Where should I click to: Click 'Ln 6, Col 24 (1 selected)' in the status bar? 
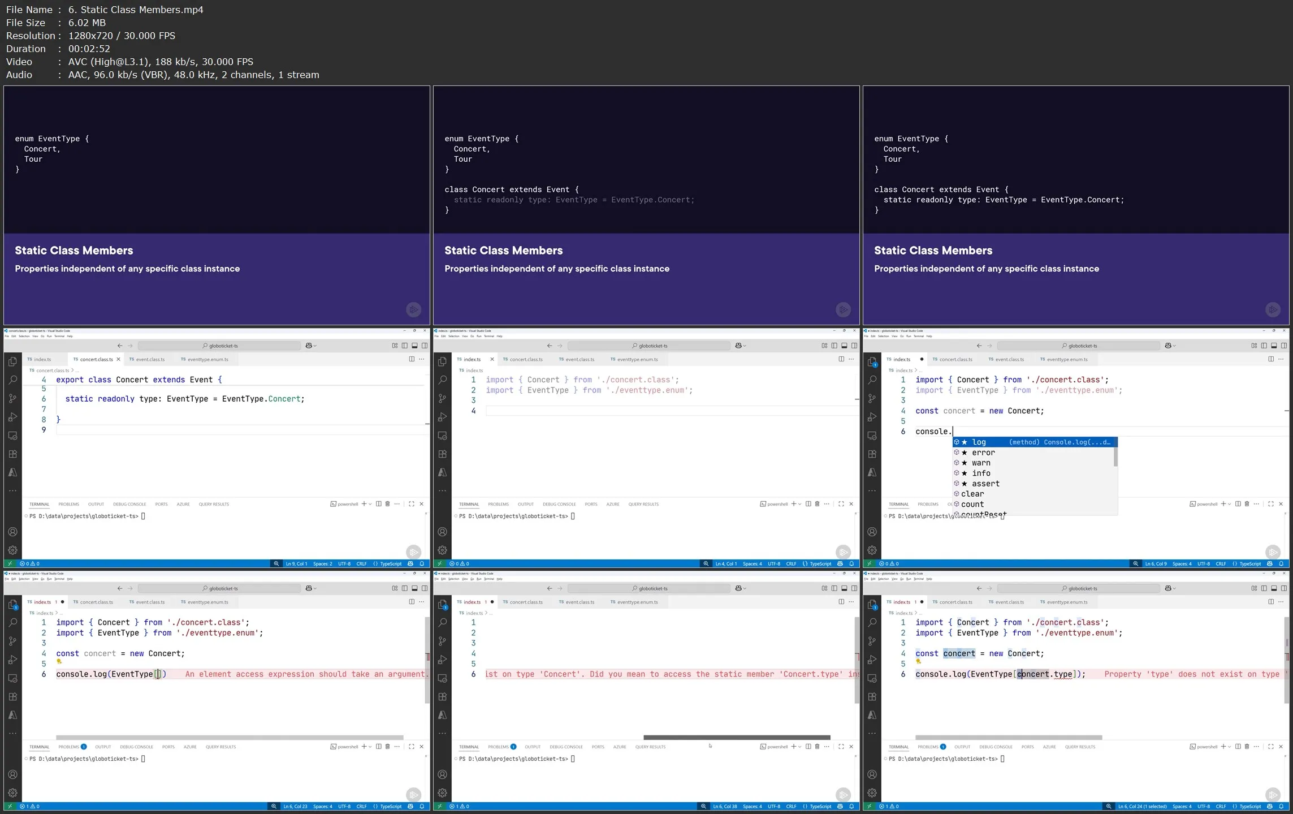[1141, 806]
